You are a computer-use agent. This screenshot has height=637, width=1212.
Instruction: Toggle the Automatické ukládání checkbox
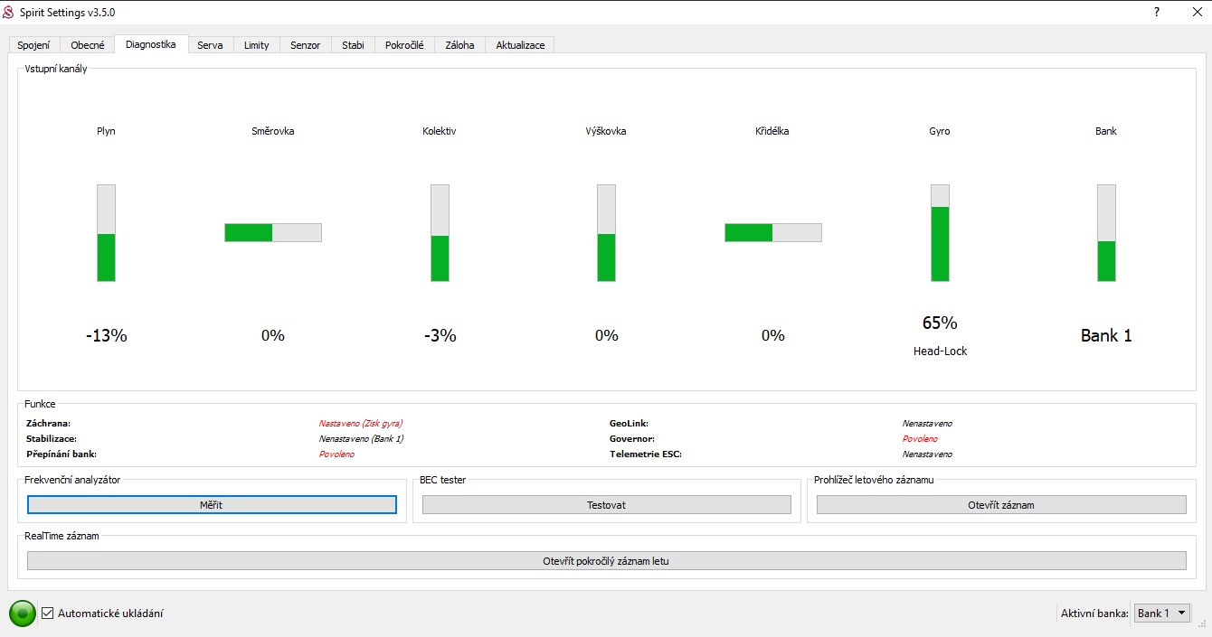48,614
